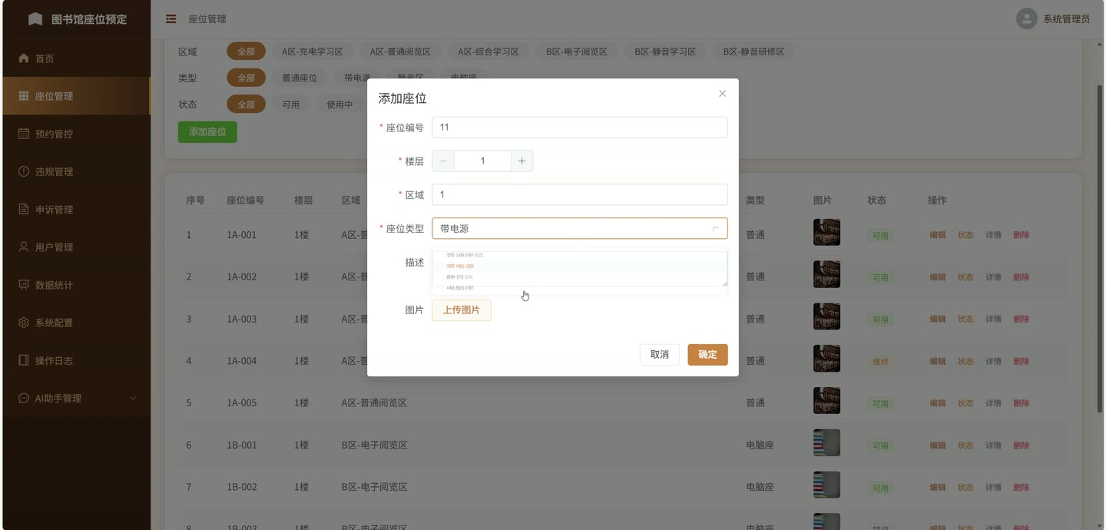Open the thumbnail image of seat 1B-002
The width and height of the screenshot is (1106, 530).
(826, 485)
